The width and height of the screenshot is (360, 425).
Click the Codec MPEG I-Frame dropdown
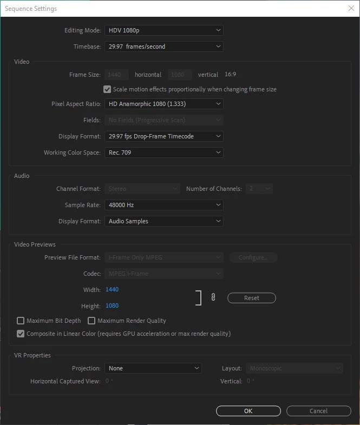[164, 274]
